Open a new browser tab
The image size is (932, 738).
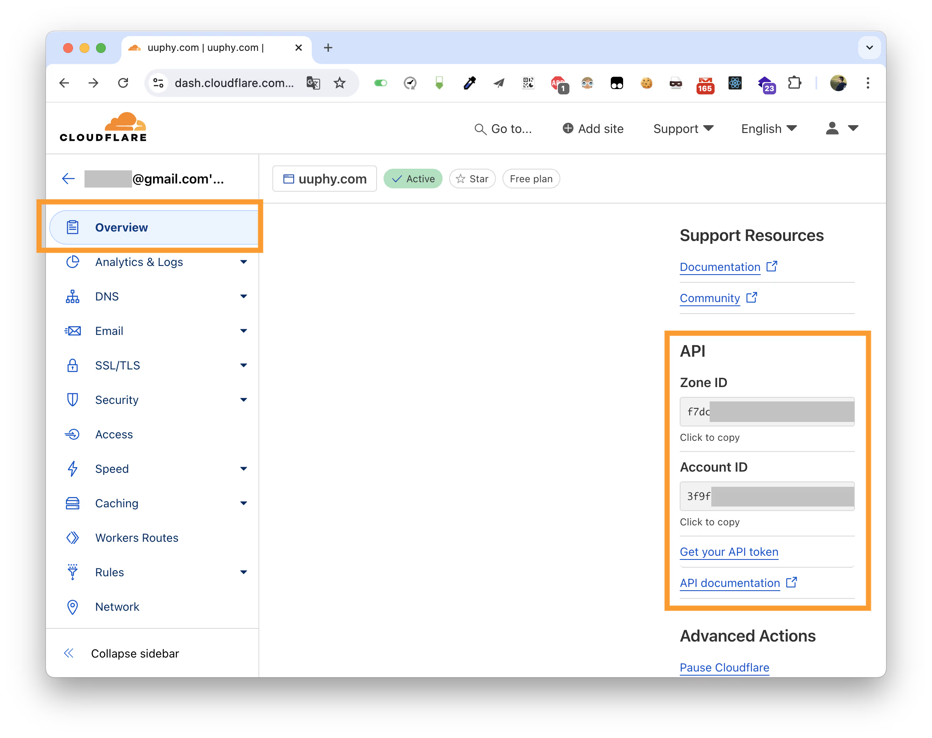tap(328, 48)
